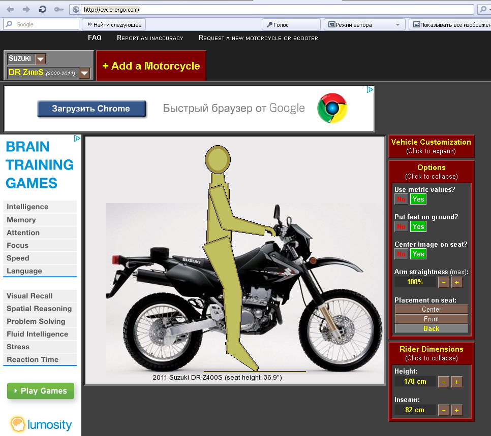Click the Height value 178 cm

pyautogui.click(x=415, y=381)
